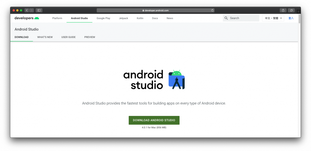Screen dimensions: 311x151
Task: Click the green fullscreen window button
Action: coord(21,11)
